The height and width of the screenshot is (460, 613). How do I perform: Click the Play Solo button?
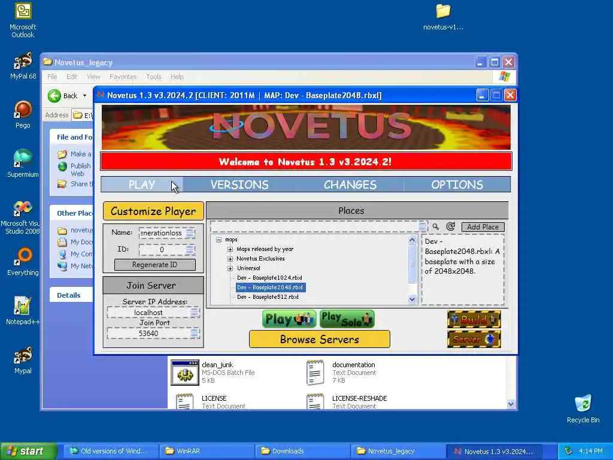pyautogui.click(x=347, y=319)
